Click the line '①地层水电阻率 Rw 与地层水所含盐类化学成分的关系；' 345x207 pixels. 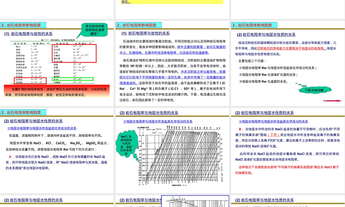(278, 68)
